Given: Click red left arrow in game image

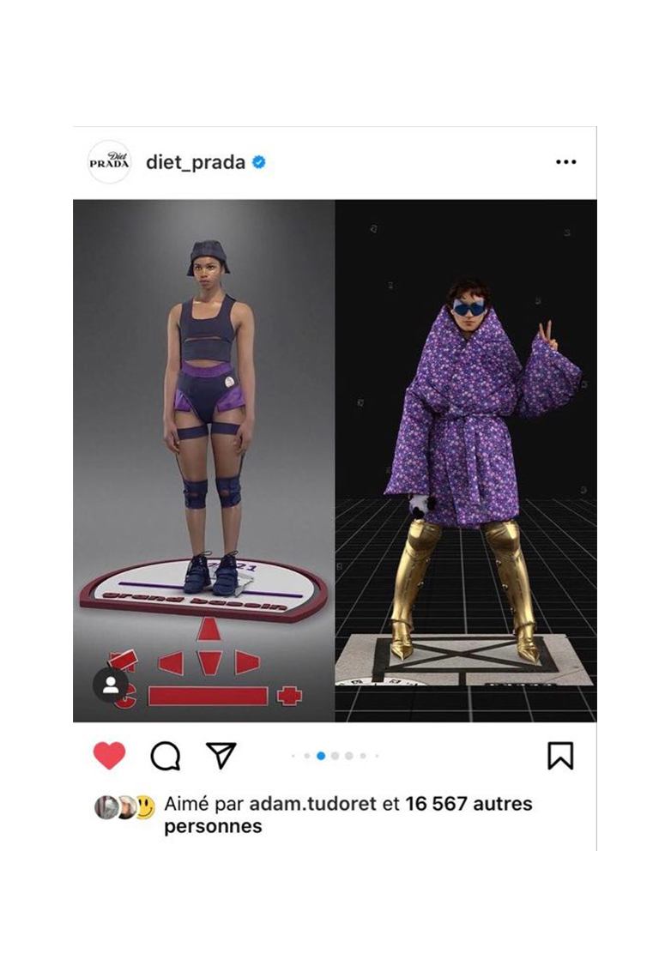Looking at the screenshot, I should [171, 663].
